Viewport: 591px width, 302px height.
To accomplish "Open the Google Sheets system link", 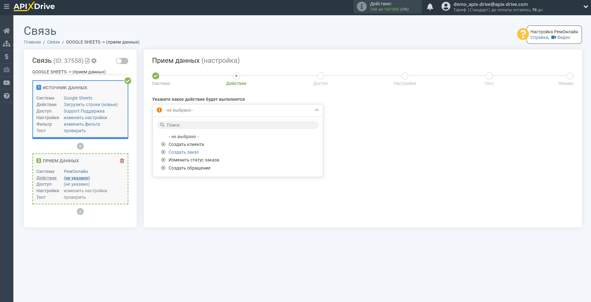I will [x=78, y=98].
